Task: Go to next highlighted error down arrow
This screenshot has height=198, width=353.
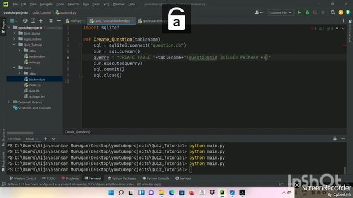Action: [343, 29]
